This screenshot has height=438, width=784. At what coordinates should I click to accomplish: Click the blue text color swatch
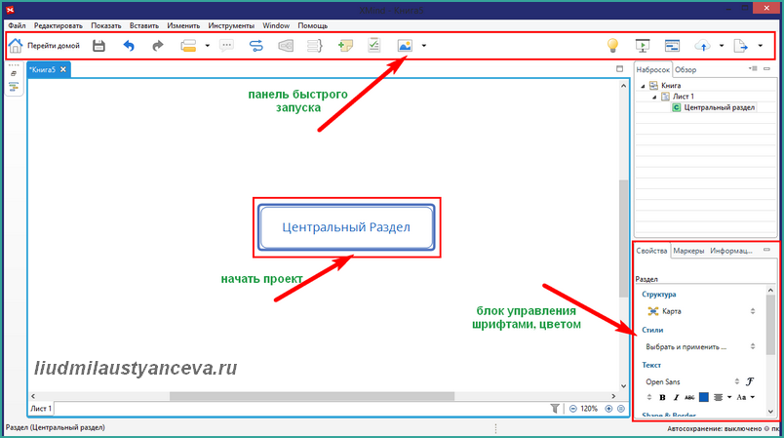point(704,397)
